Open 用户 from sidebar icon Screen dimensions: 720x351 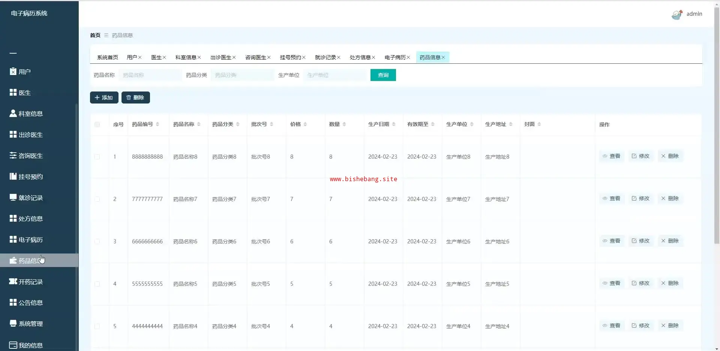coord(13,72)
